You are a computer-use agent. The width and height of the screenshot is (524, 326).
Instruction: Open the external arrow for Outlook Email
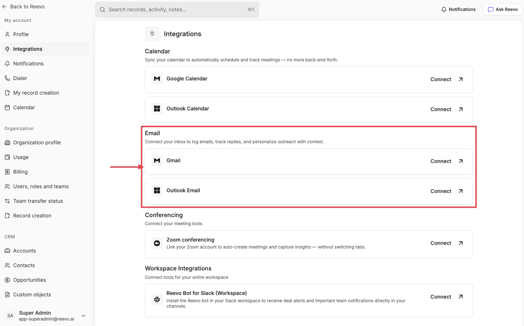[461, 191]
